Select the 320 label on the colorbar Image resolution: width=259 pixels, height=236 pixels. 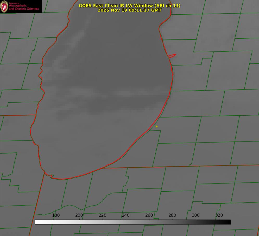click(219, 215)
